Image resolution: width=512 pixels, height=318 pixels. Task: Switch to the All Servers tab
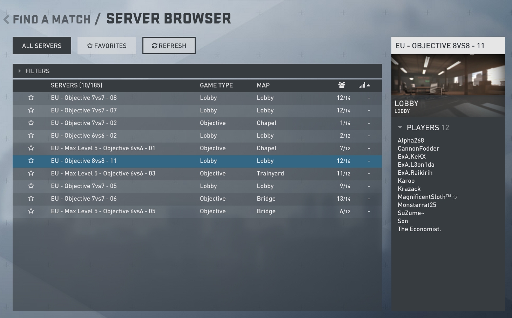click(42, 46)
